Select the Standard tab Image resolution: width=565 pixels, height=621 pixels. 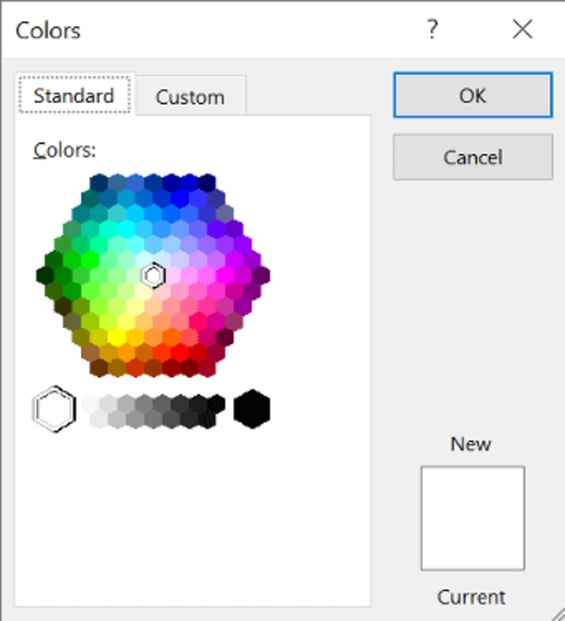pos(73,96)
